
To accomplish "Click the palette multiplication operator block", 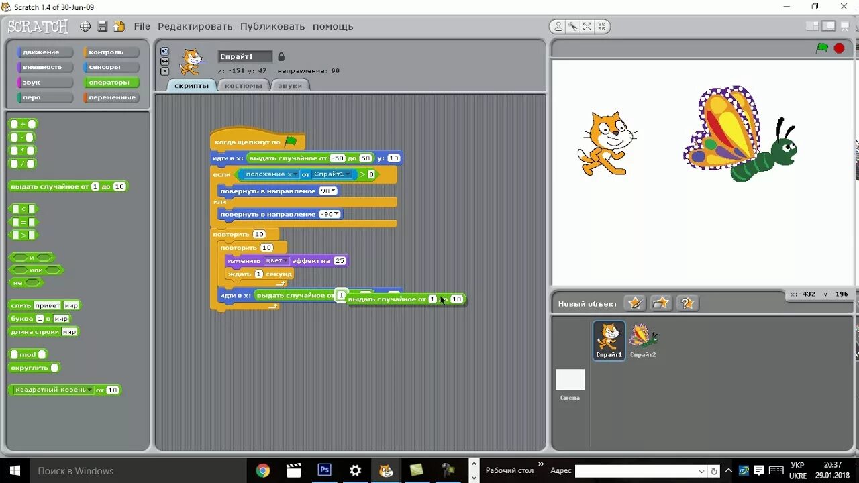I will [x=23, y=150].
